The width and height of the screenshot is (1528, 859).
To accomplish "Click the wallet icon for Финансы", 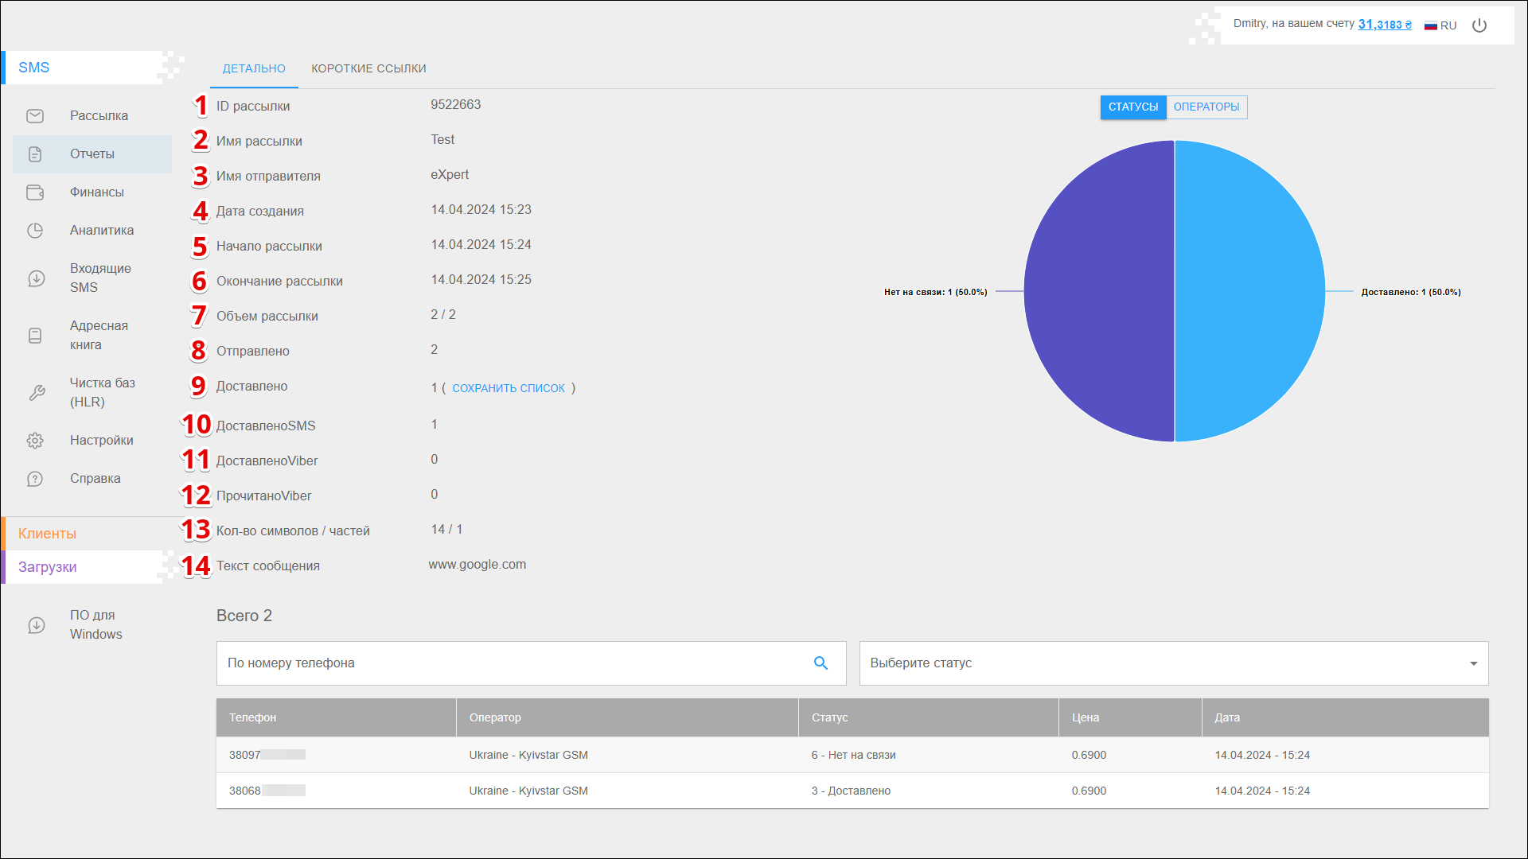I will tap(35, 192).
